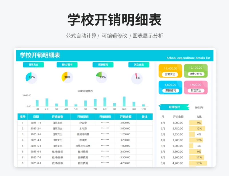Screen dimensions: 229x176
Task: Click the 开销统计 ribbon banner
Action: coord(174,107)
